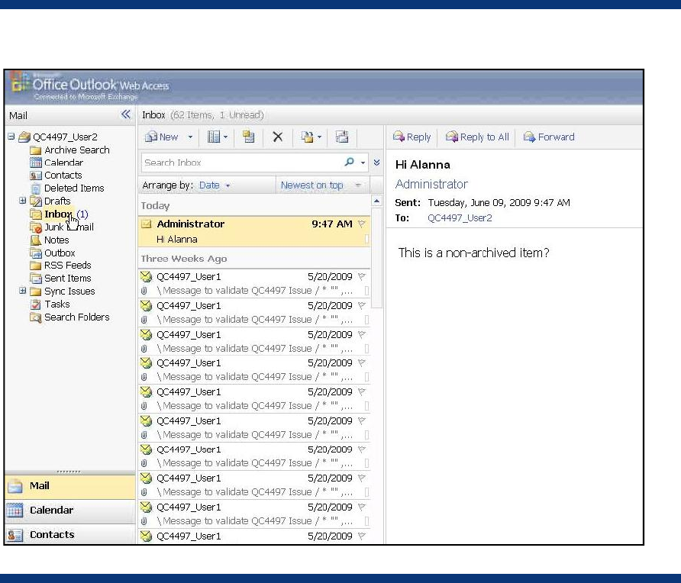Click the Sent Items folder icon
This screenshot has height=583, width=681.
(x=36, y=278)
